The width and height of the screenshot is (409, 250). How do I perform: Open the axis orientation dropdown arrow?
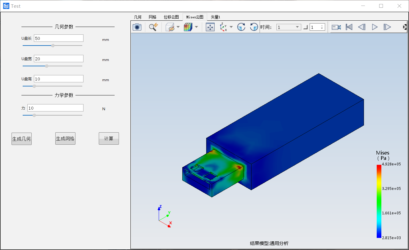coord(231,27)
